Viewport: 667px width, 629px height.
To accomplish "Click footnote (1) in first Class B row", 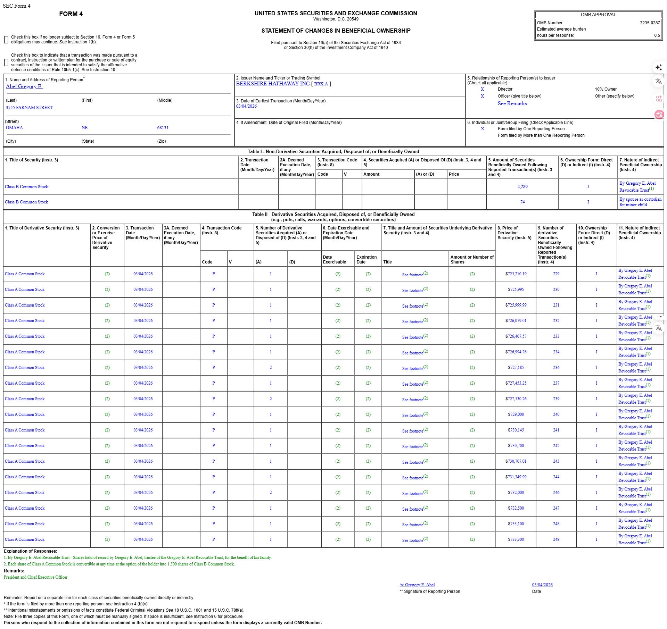I will point(651,189).
